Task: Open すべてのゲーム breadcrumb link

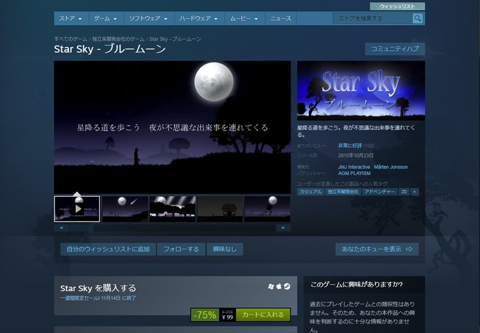Action: click(71, 39)
